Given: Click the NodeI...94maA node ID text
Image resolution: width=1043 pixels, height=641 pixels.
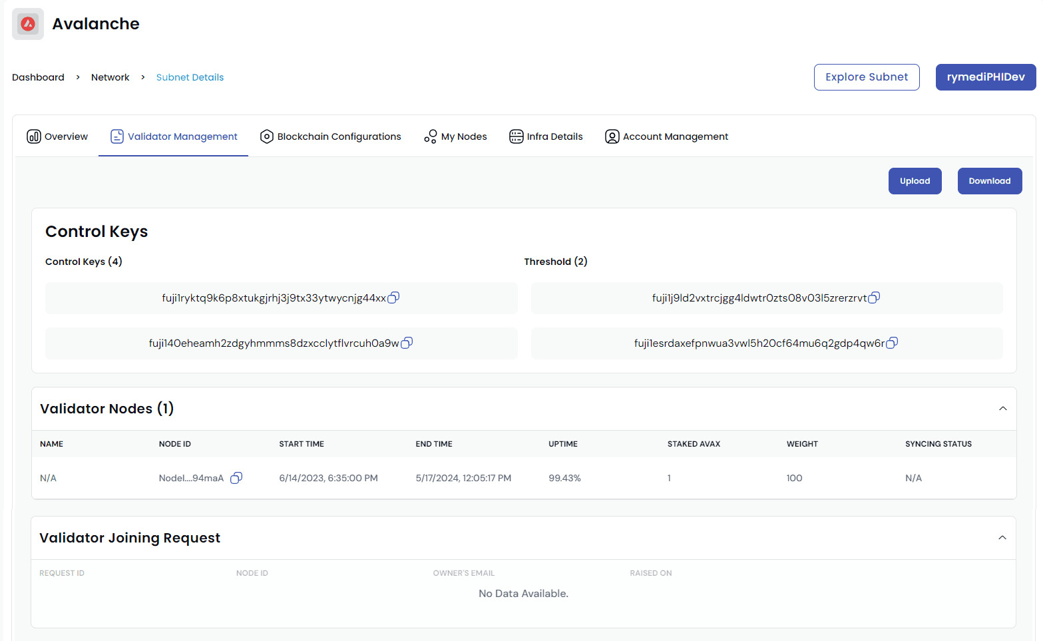Looking at the screenshot, I should click(191, 478).
